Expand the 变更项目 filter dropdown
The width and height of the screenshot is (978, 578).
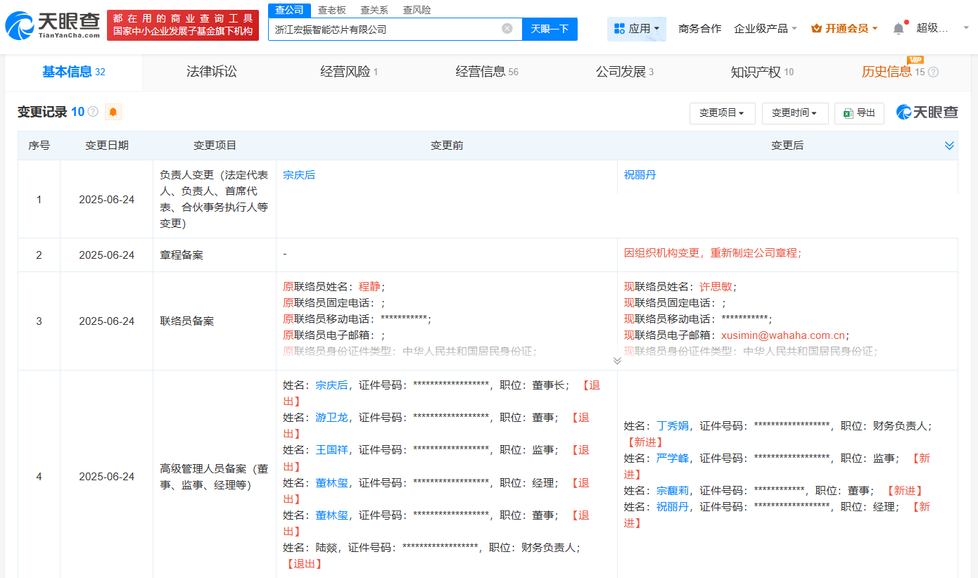click(722, 113)
